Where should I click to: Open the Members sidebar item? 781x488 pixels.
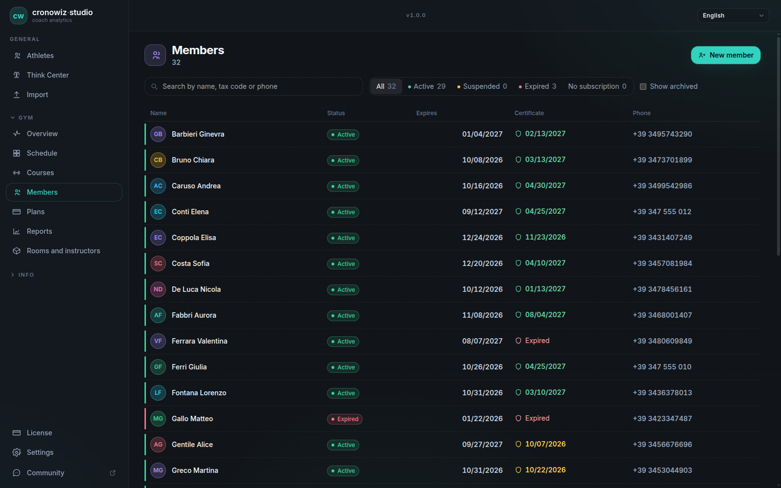[64, 192]
